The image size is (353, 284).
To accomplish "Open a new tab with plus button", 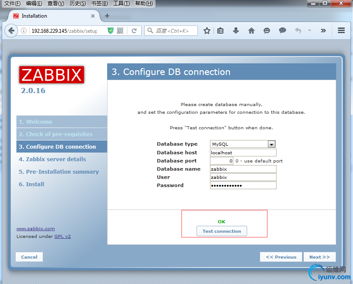I will 107,16.
